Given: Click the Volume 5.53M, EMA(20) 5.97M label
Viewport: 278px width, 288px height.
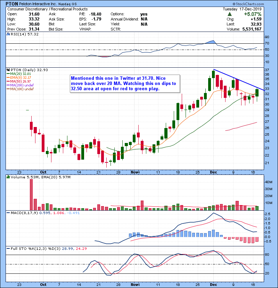Looking at the screenshot, I should click(x=40, y=177).
